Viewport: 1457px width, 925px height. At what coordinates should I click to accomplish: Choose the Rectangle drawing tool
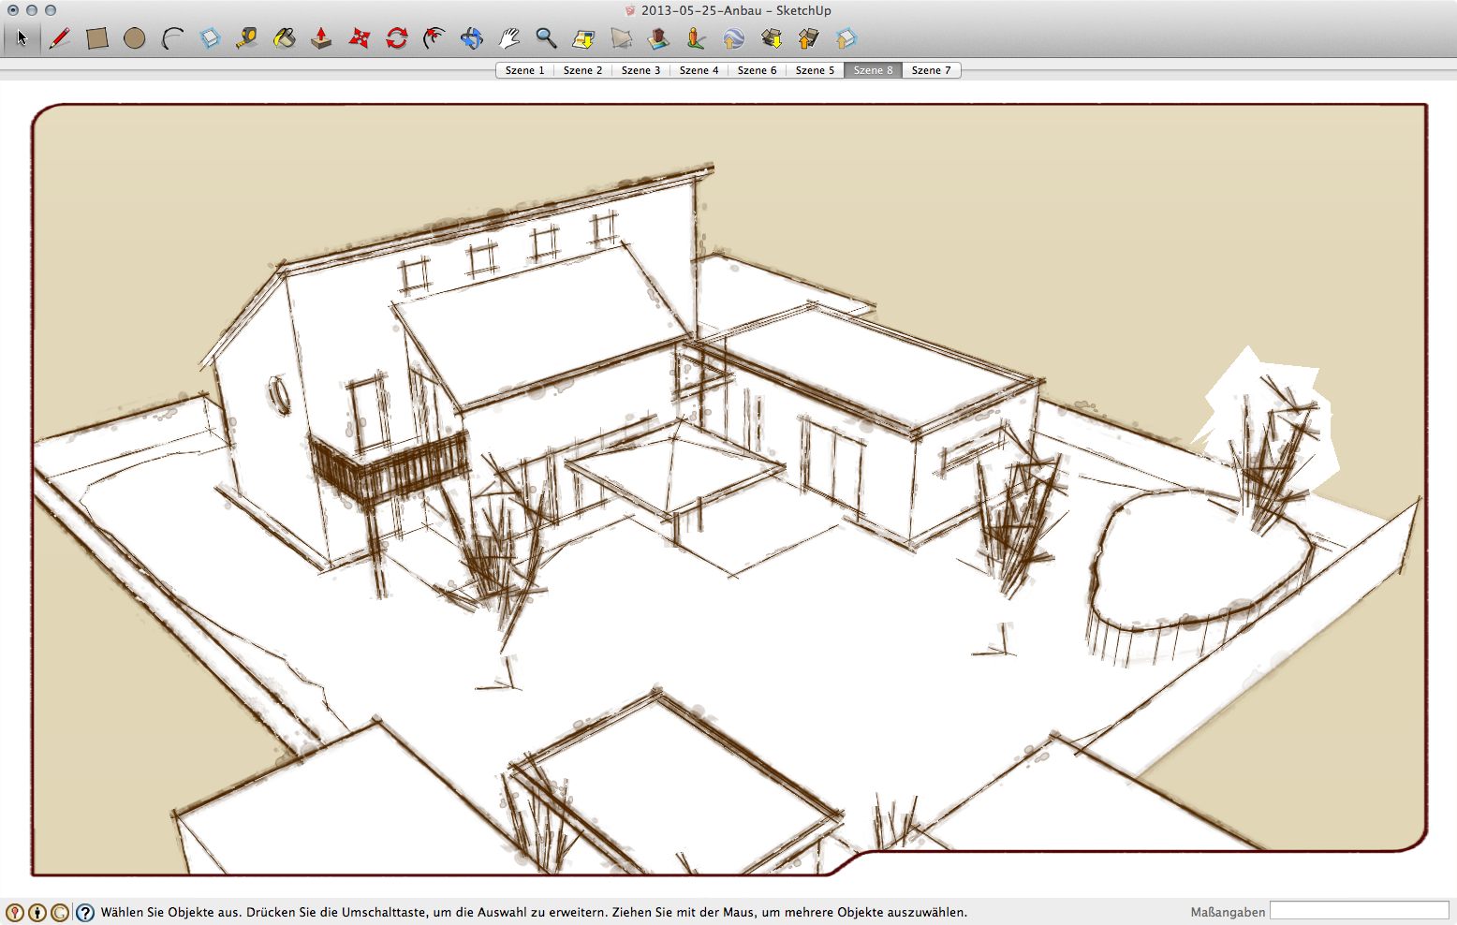pyautogui.click(x=97, y=38)
